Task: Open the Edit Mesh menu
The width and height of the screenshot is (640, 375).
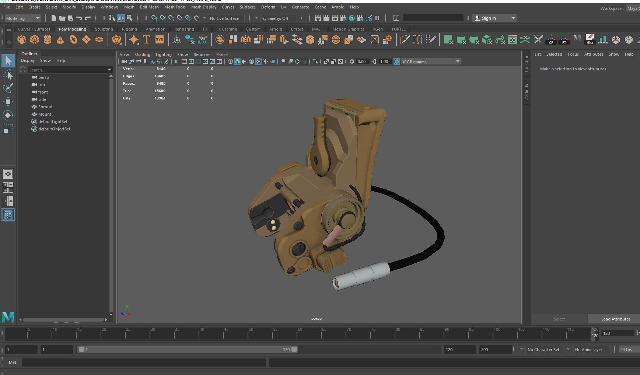Action: click(x=149, y=7)
